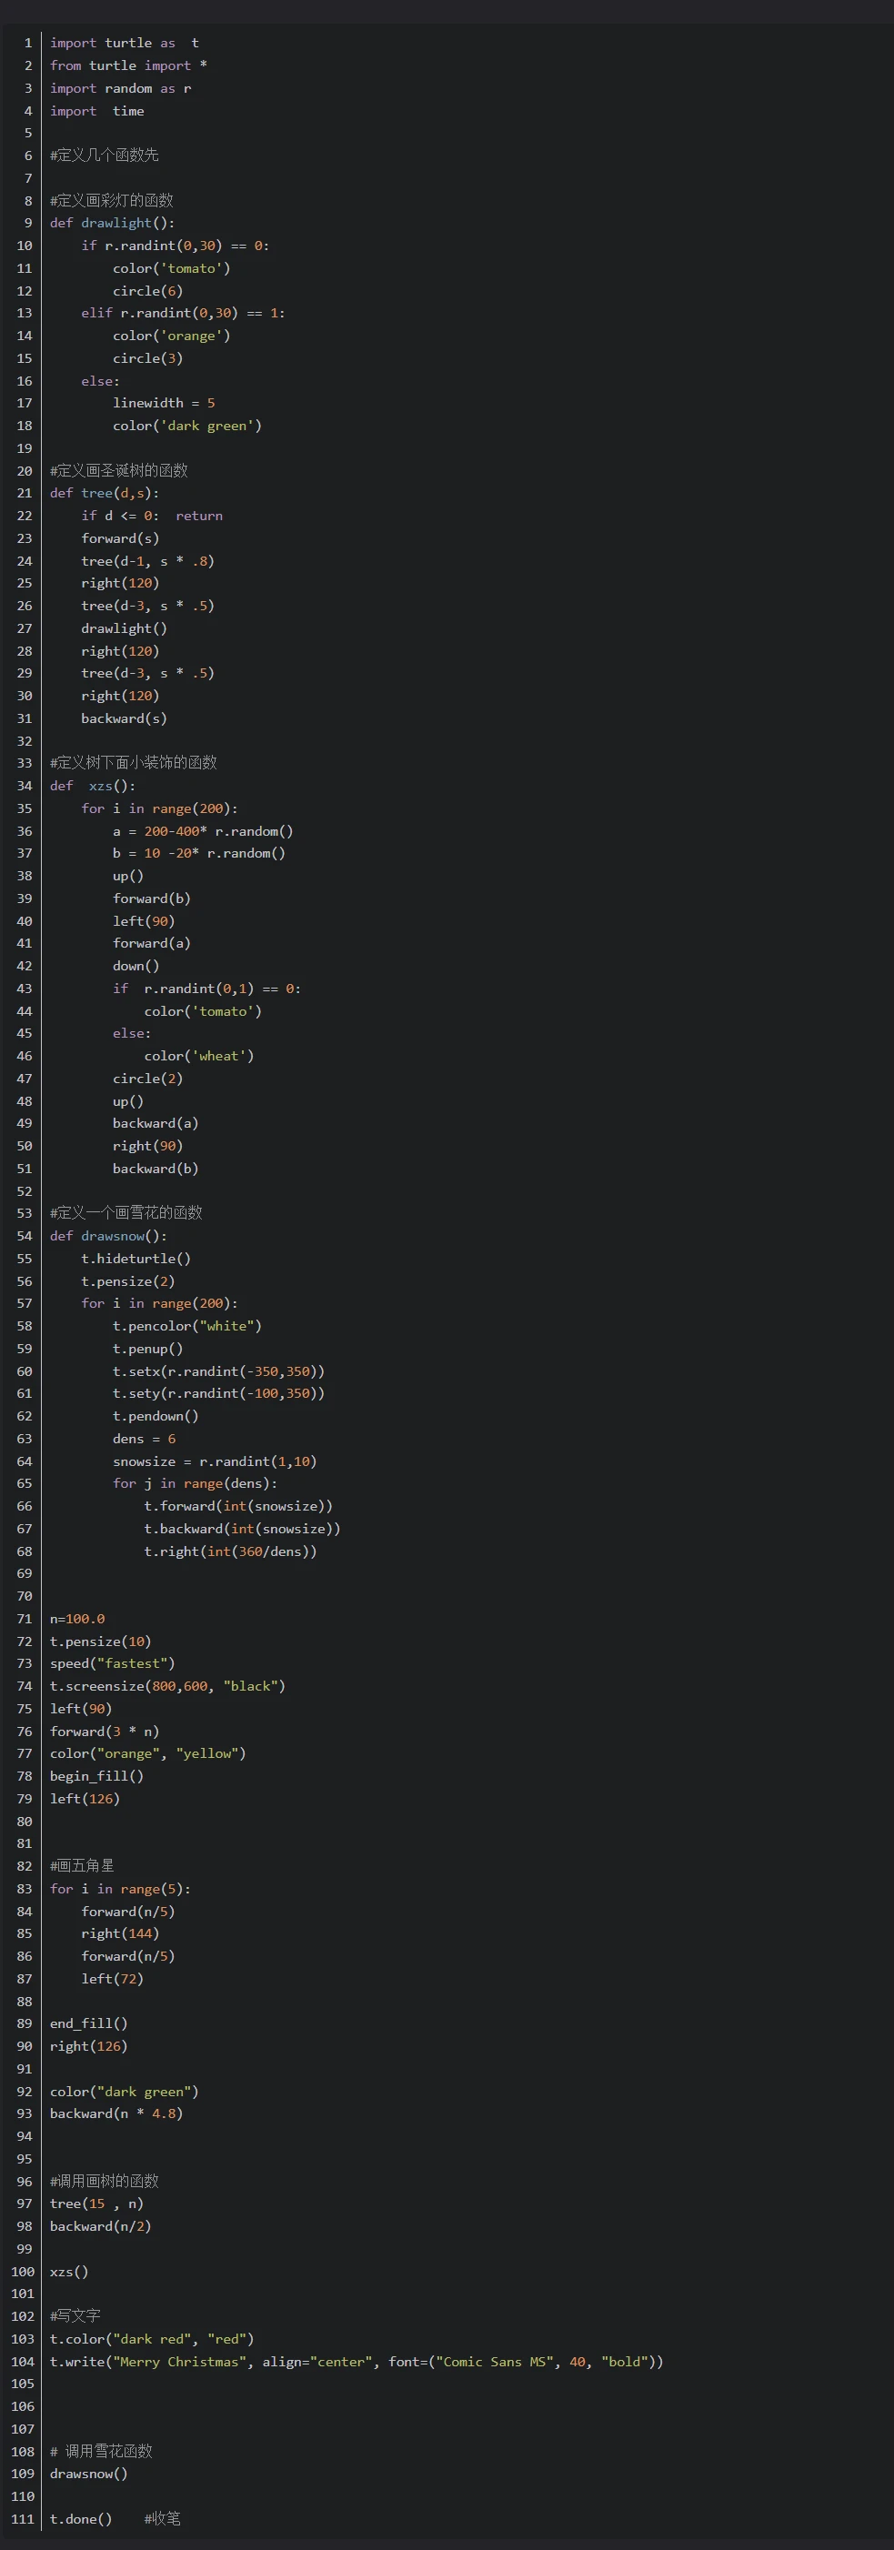Image resolution: width=894 pixels, height=2550 pixels.
Task: Click the "from turtle import *" statement
Action: click(129, 65)
